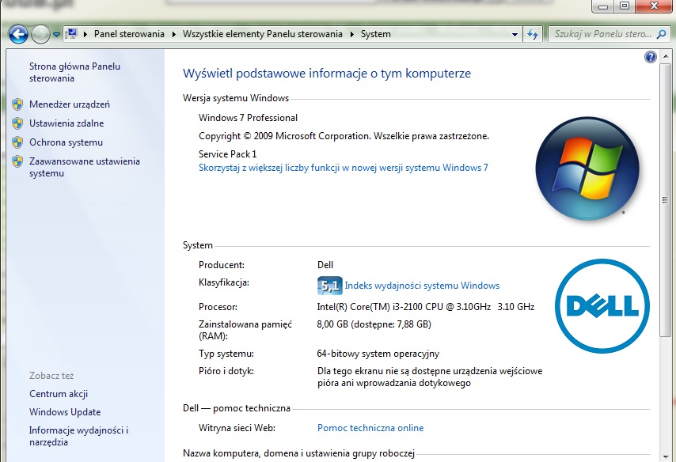Image resolution: width=676 pixels, height=462 pixels.
Task: Open Wszystkie elementy Panelu sterowania breadcrumb
Action: coord(263,34)
